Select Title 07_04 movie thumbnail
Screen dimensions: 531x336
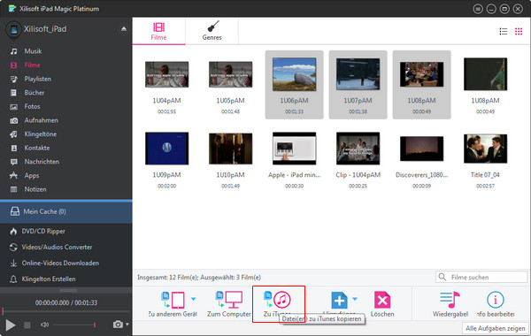point(485,149)
